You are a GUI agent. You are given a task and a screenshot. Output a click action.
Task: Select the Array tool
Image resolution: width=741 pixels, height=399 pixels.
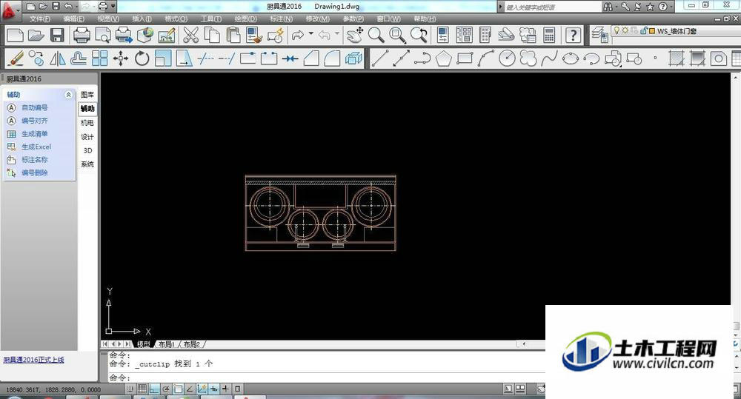(x=100, y=58)
